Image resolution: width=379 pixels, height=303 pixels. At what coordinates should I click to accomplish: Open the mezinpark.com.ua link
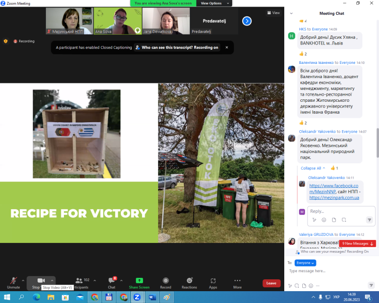pyautogui.click(x=334, y=197)
